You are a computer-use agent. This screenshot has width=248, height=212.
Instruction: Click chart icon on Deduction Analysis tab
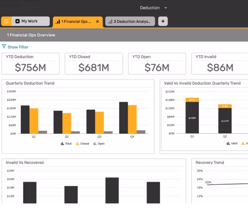click(x=110, y=22)
